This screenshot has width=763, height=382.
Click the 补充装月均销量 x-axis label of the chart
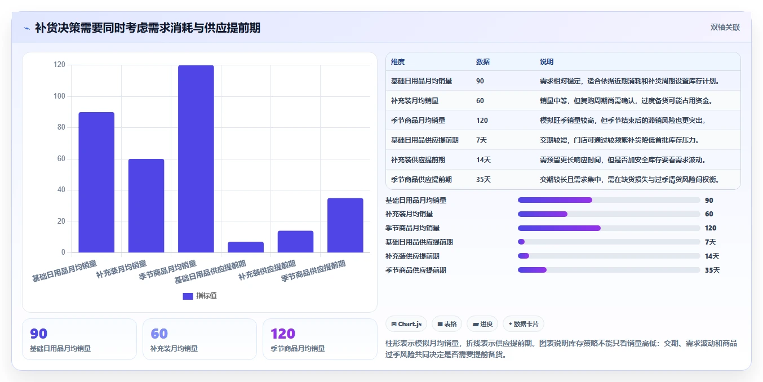(122, 269)
